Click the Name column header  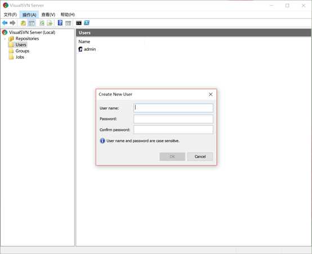click(x=84, y=42)
